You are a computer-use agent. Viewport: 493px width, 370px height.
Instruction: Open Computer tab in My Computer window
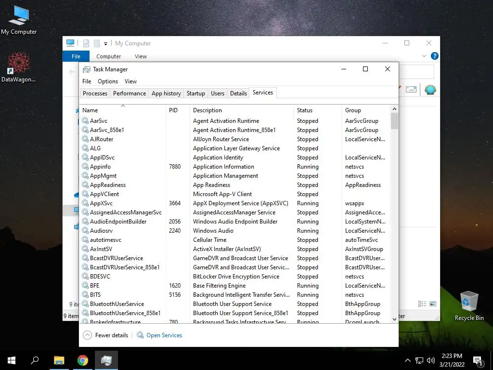coord(108,56)
